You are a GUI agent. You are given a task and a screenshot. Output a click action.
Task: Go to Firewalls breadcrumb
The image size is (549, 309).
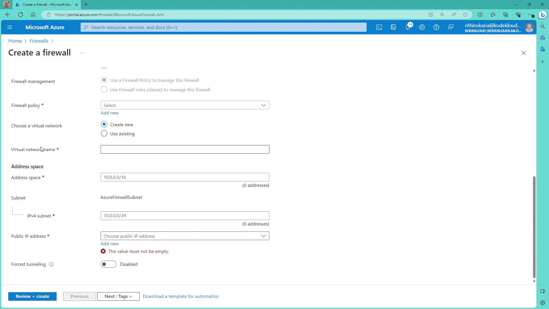click(x=39, y=41)
